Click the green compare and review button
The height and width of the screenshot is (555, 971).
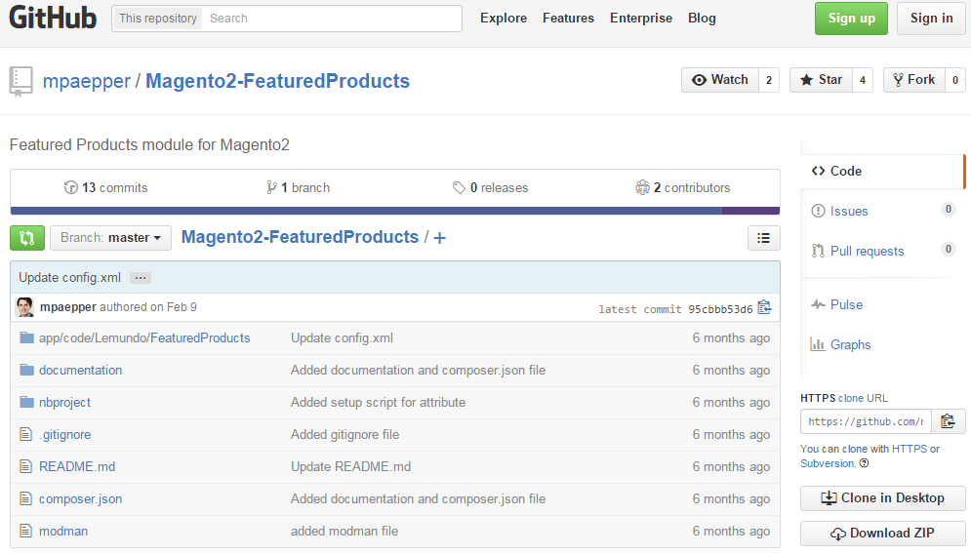(x=27, y=238)
